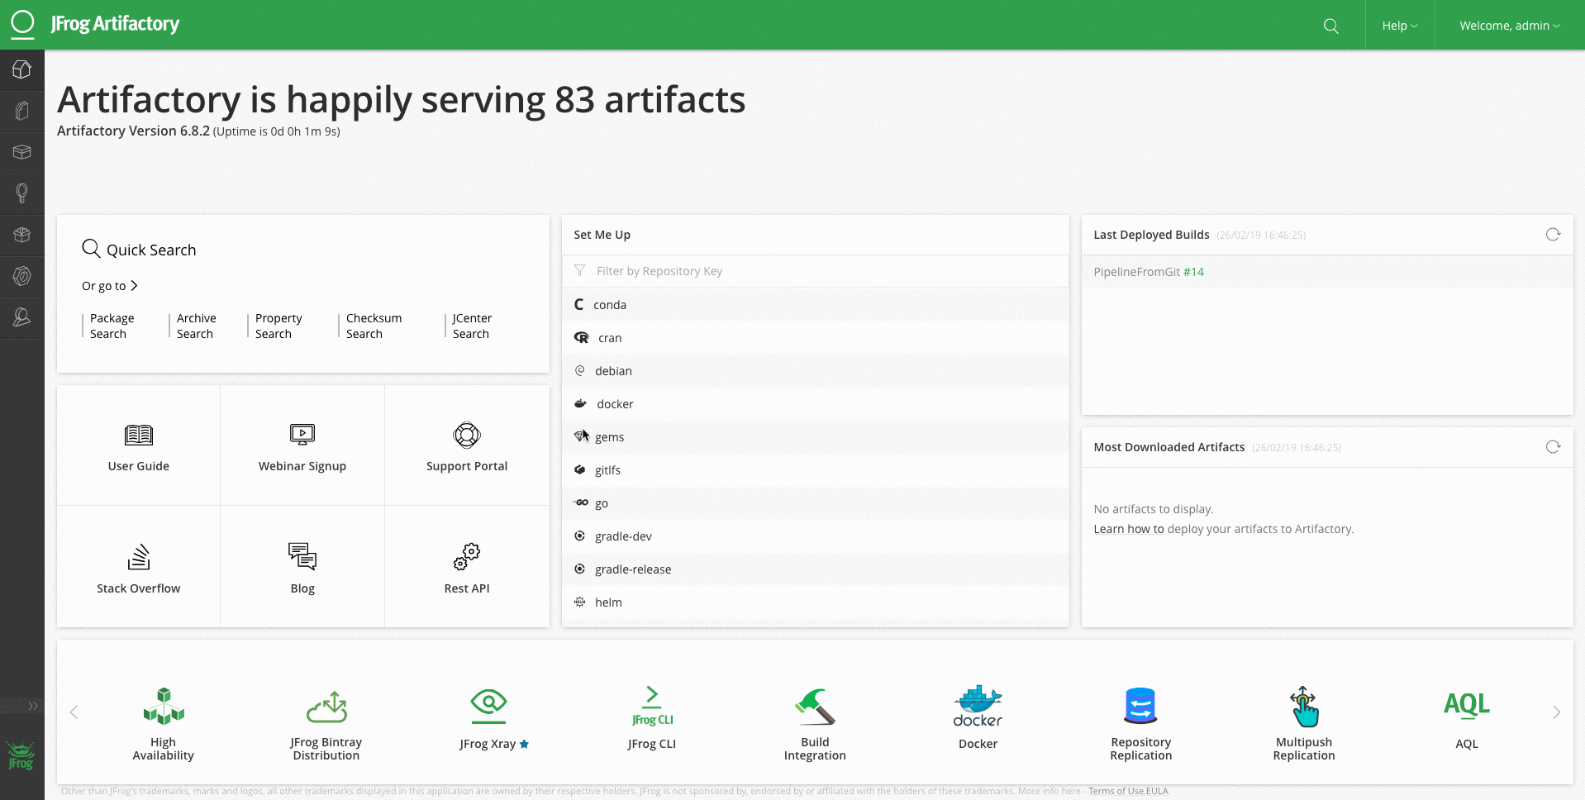Refresh the Most Downloaded Artifacts panel
The image size is (1585, 800).
1553,447
